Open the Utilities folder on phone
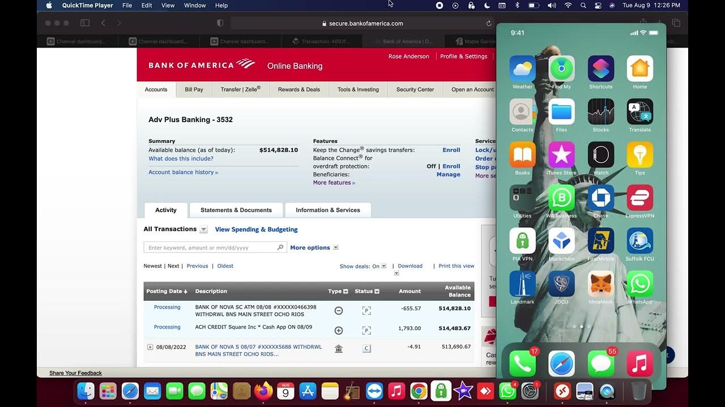 pos(522,198)
